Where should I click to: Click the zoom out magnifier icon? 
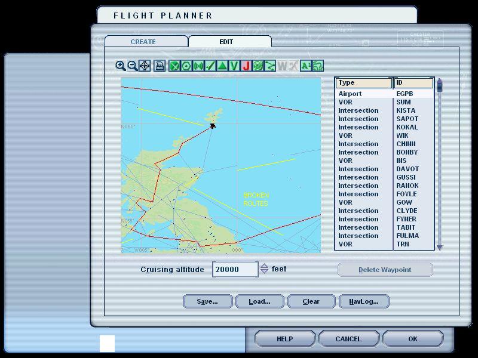(x=133, y=66)
